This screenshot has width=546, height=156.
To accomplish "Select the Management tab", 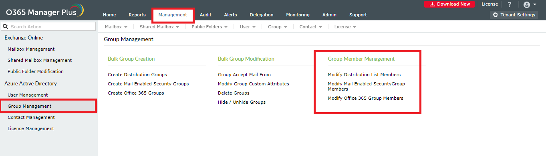I will click(173, 15).
